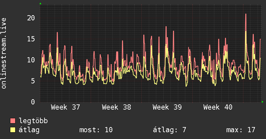Viewport: 266px width, 139px height.
Task: Click the 'Week 39' axis label
Action: coord(167,107)
